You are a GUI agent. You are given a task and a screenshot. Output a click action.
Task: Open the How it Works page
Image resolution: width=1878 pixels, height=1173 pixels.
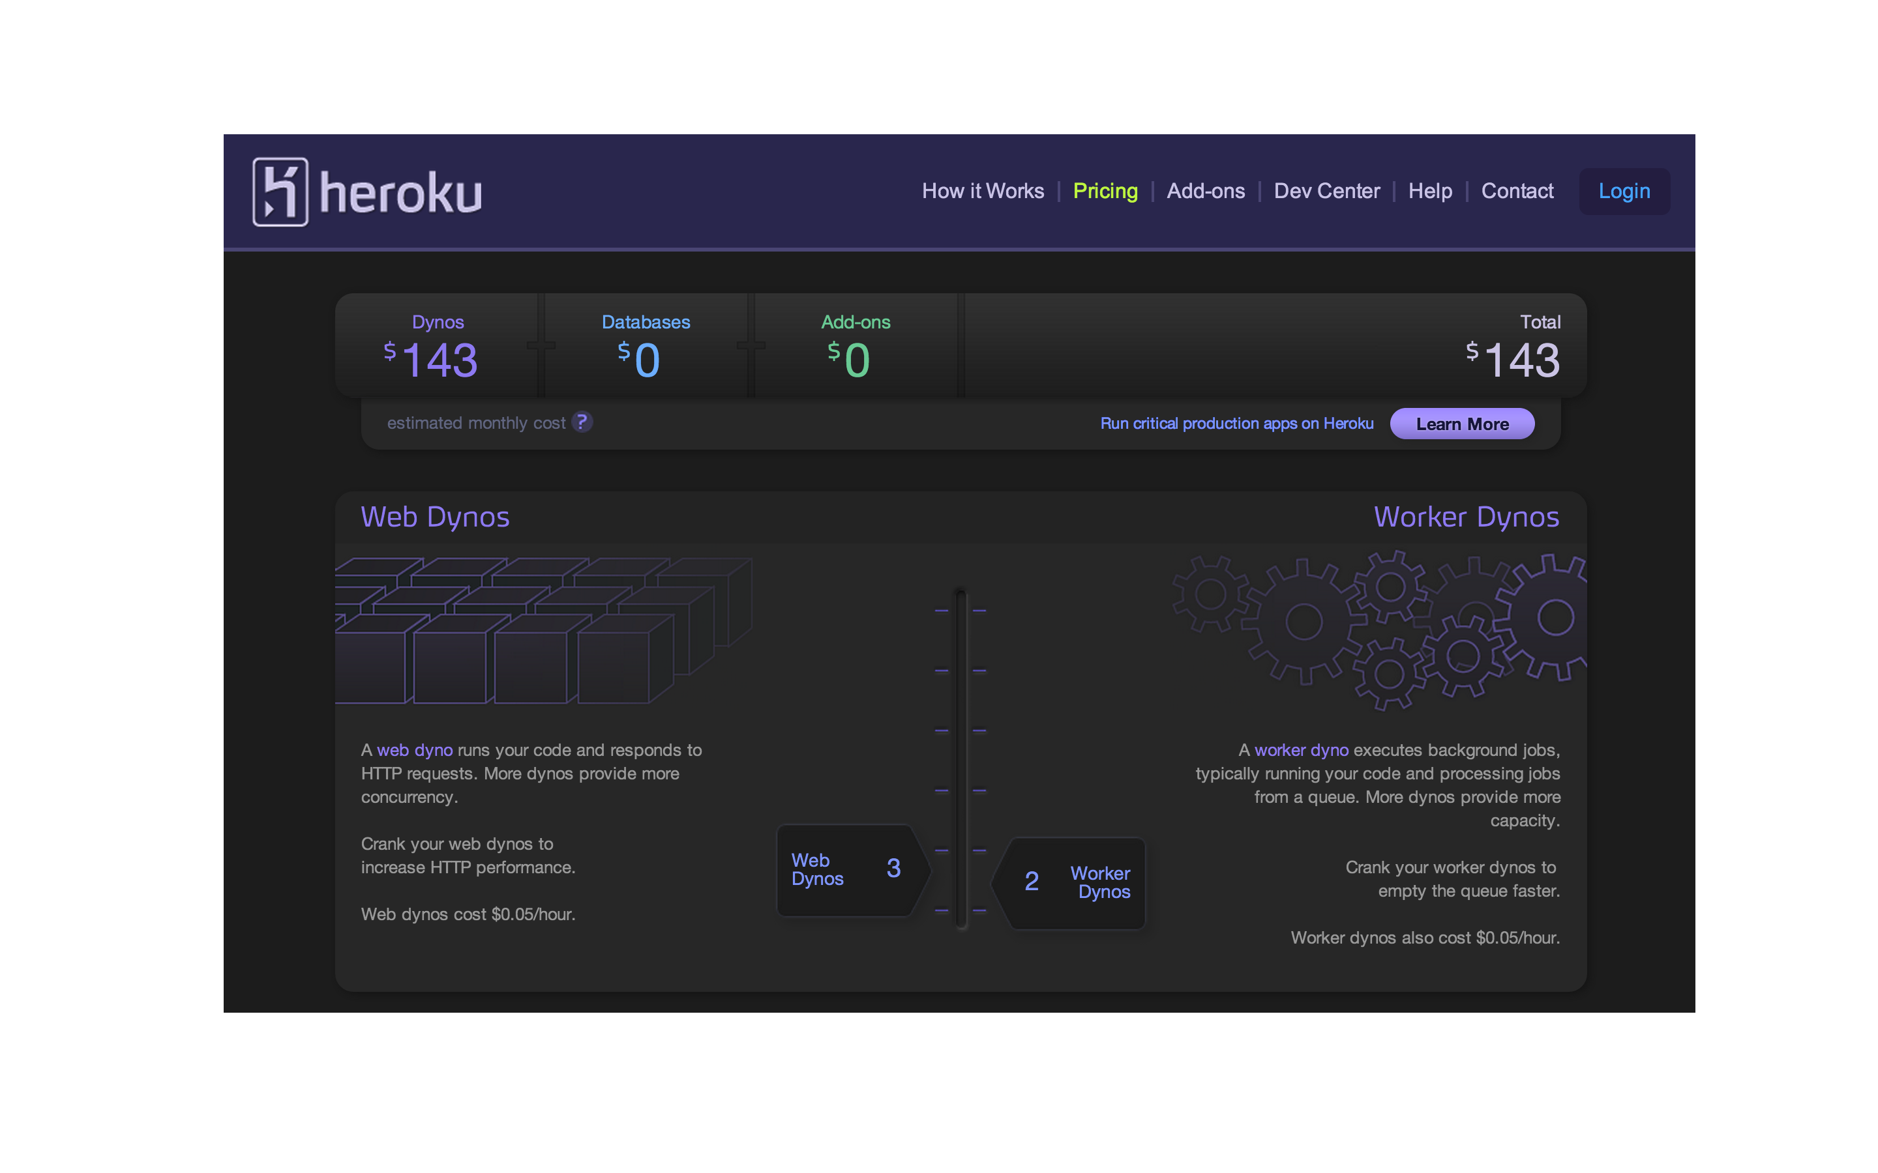point(983,191)
